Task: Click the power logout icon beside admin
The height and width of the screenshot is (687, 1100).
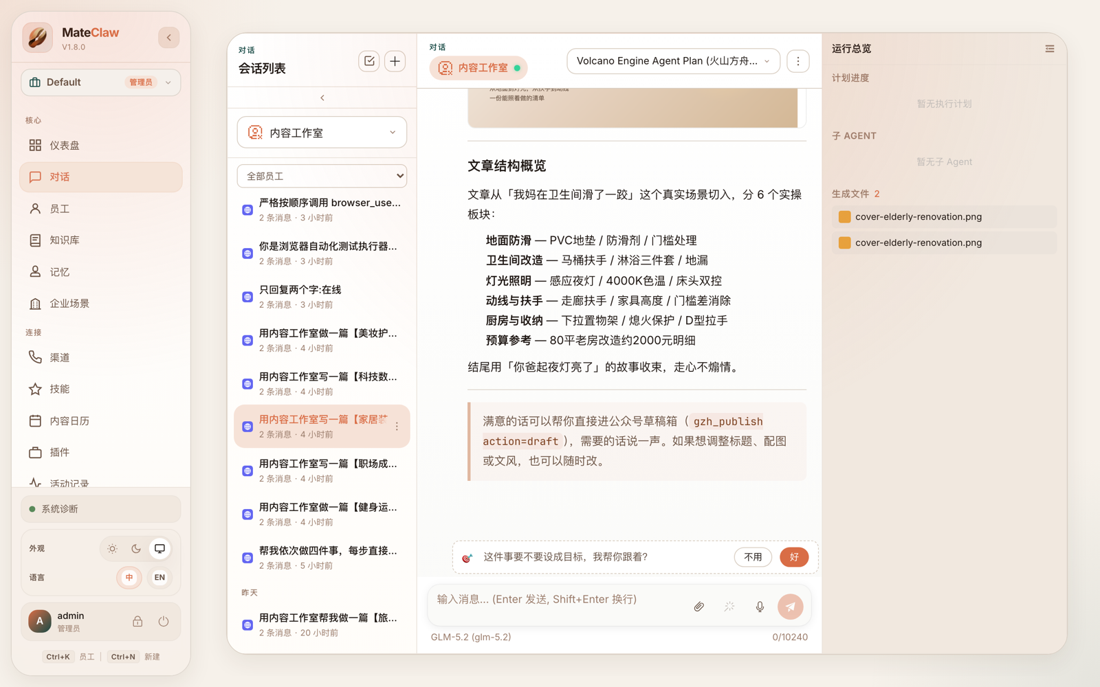Action: coord(164,621)
